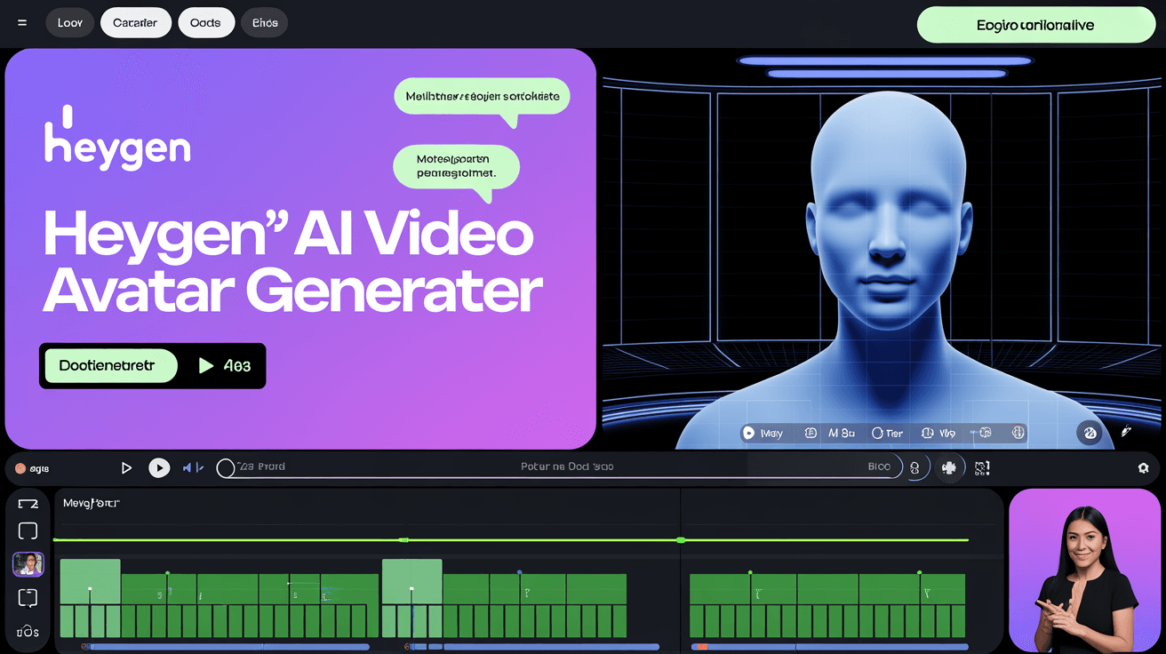Click the bottom oOs icon in left sidebar

click(x=28, y=631)
